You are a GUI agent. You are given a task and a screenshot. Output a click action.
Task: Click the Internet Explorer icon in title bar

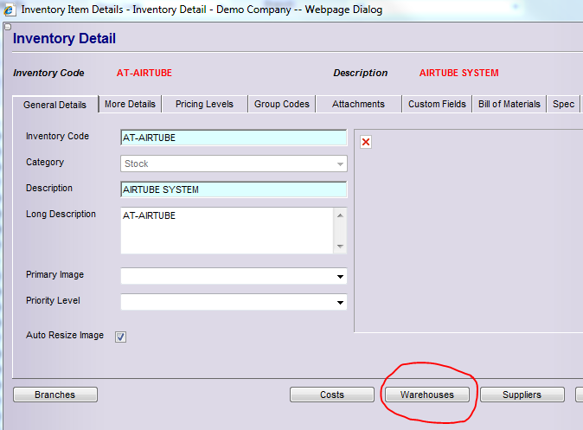[x=10, y=10]
